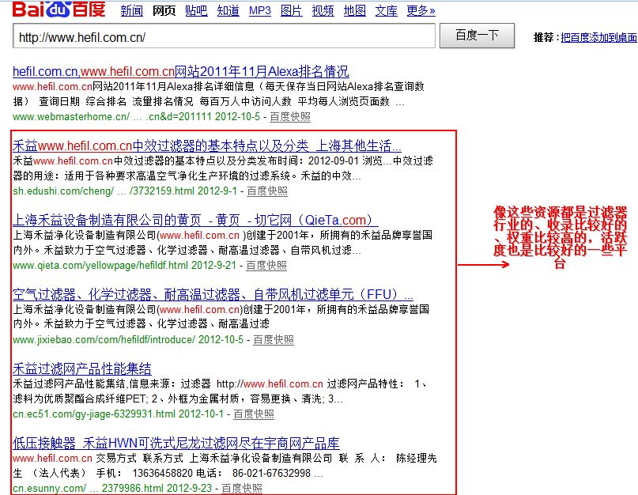Click phone number 13636458820 in snippet
Screen dimensions: 638x495
(162, 473)
